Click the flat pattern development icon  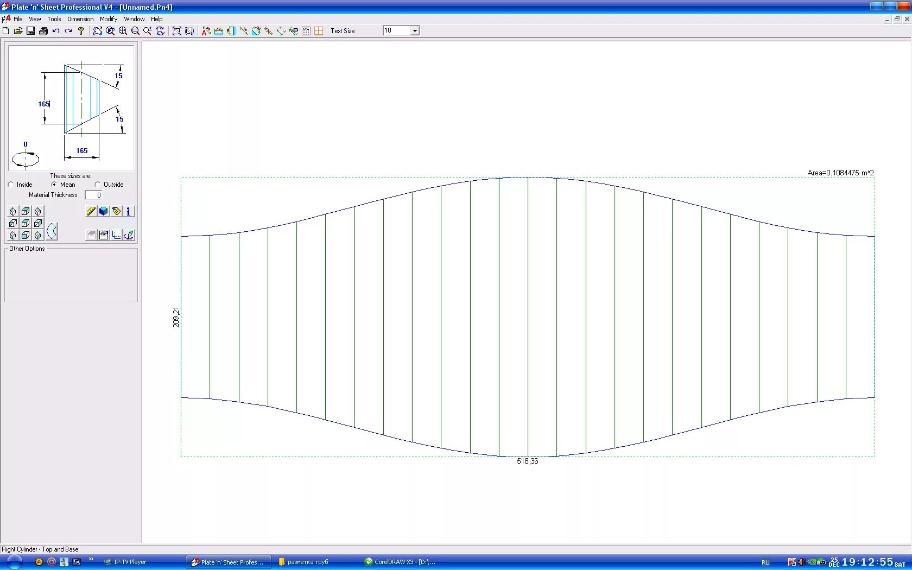52,231
